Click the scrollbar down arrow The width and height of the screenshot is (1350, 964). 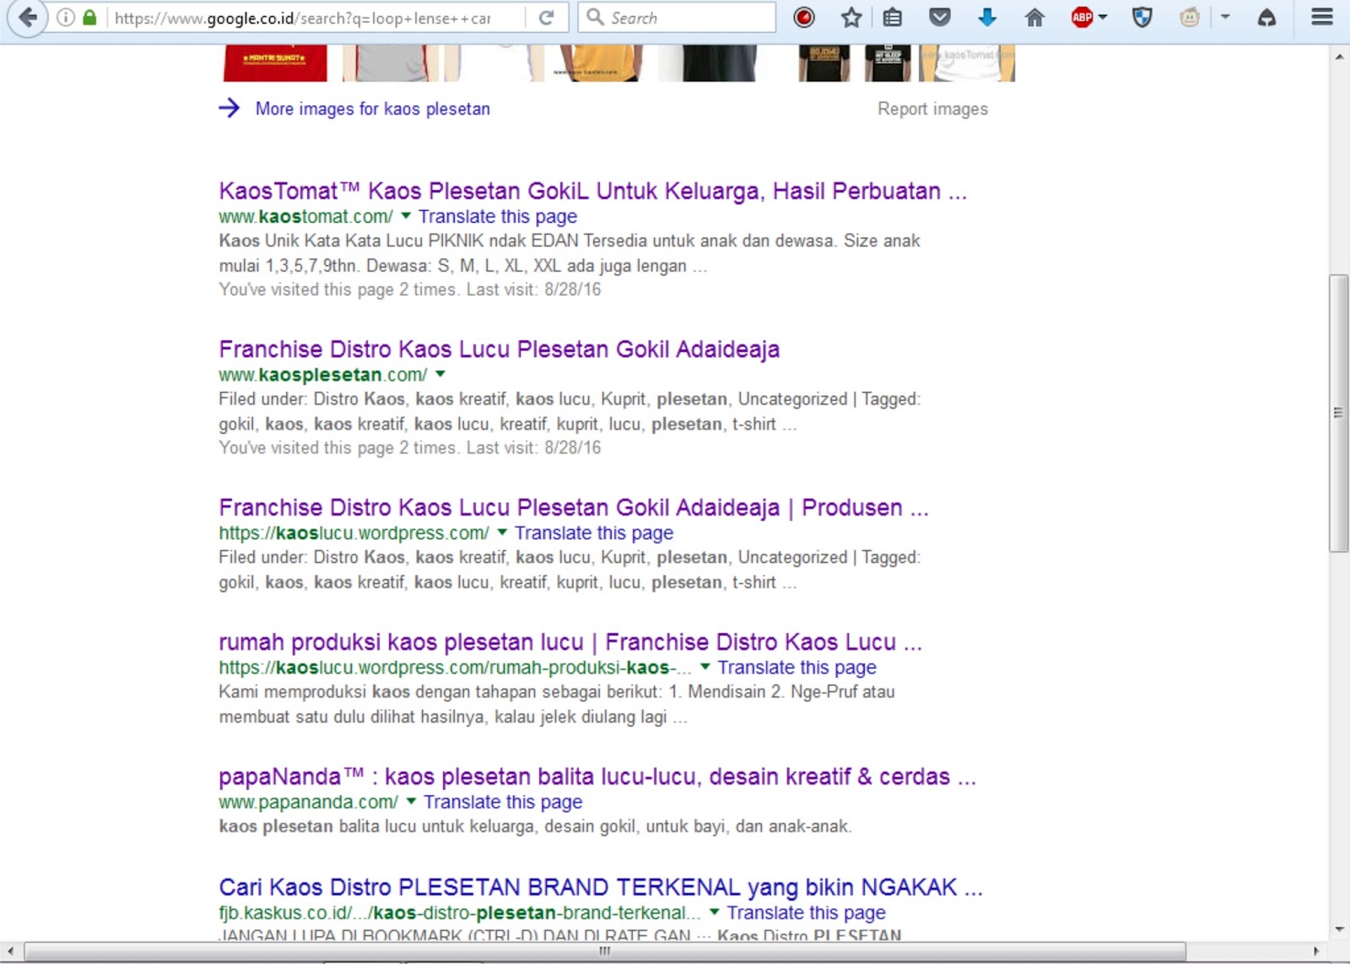[1339, 929]
